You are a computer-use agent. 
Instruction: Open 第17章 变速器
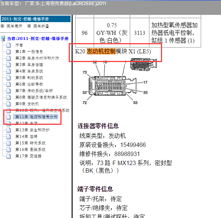(x=28, y=156)
